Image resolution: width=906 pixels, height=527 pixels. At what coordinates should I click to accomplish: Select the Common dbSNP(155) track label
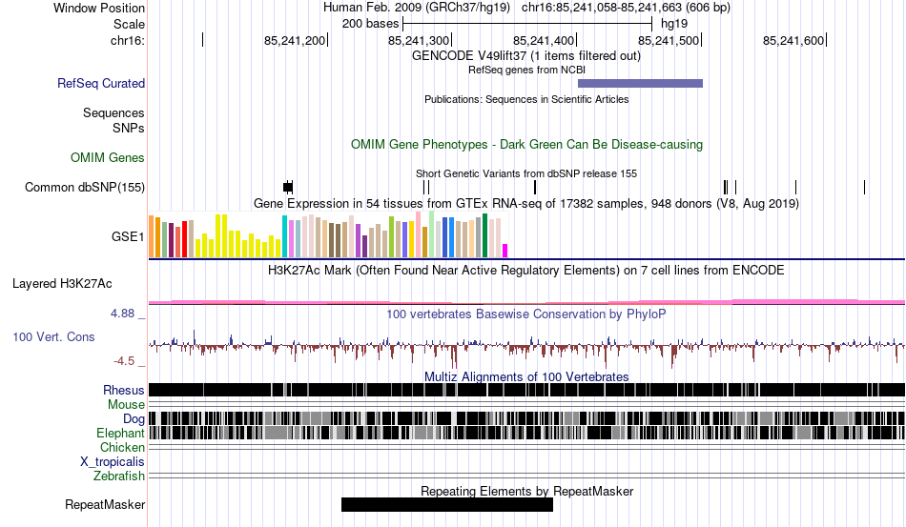[84, 187]
